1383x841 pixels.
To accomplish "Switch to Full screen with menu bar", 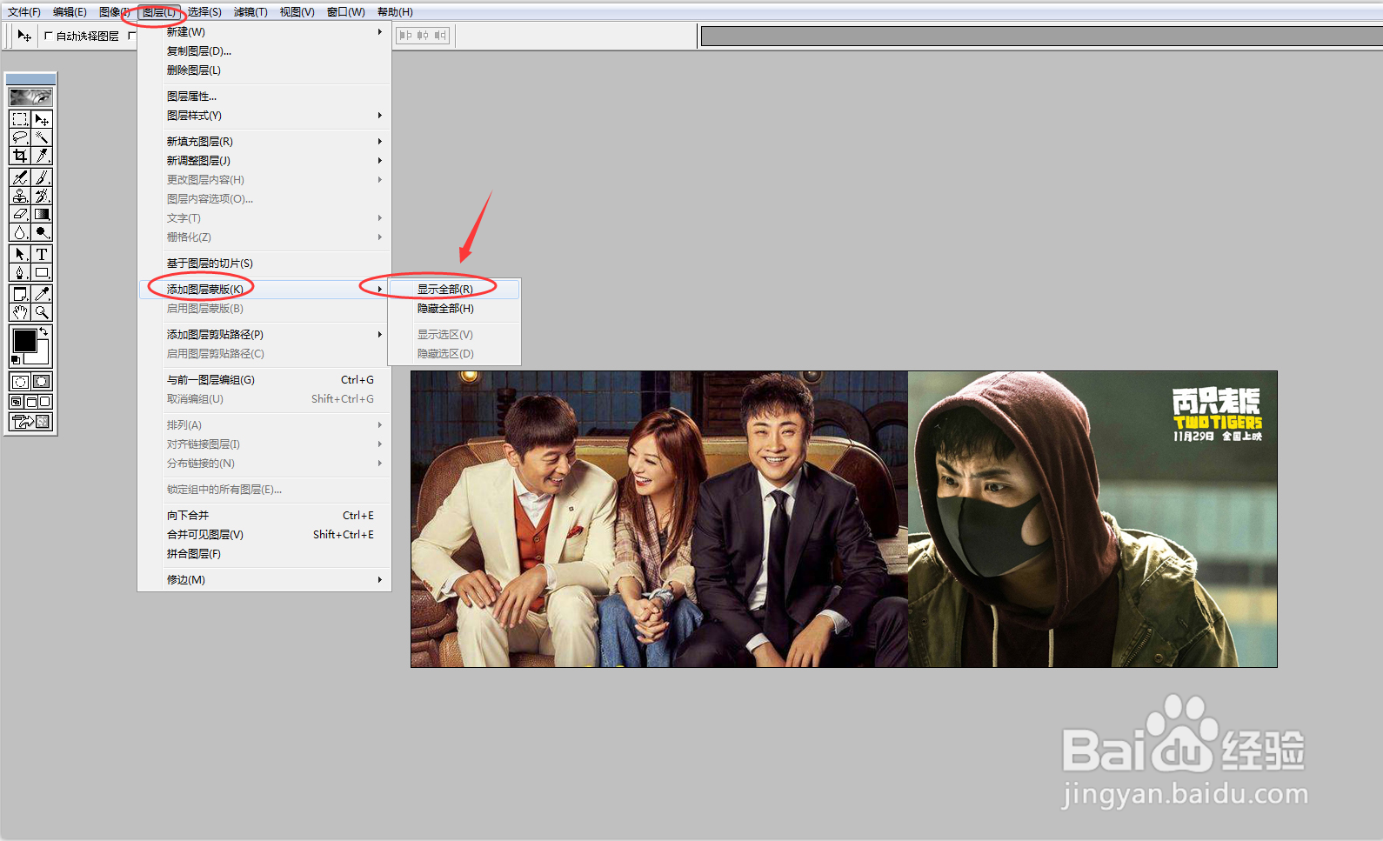I will click(x=31, y=402).
